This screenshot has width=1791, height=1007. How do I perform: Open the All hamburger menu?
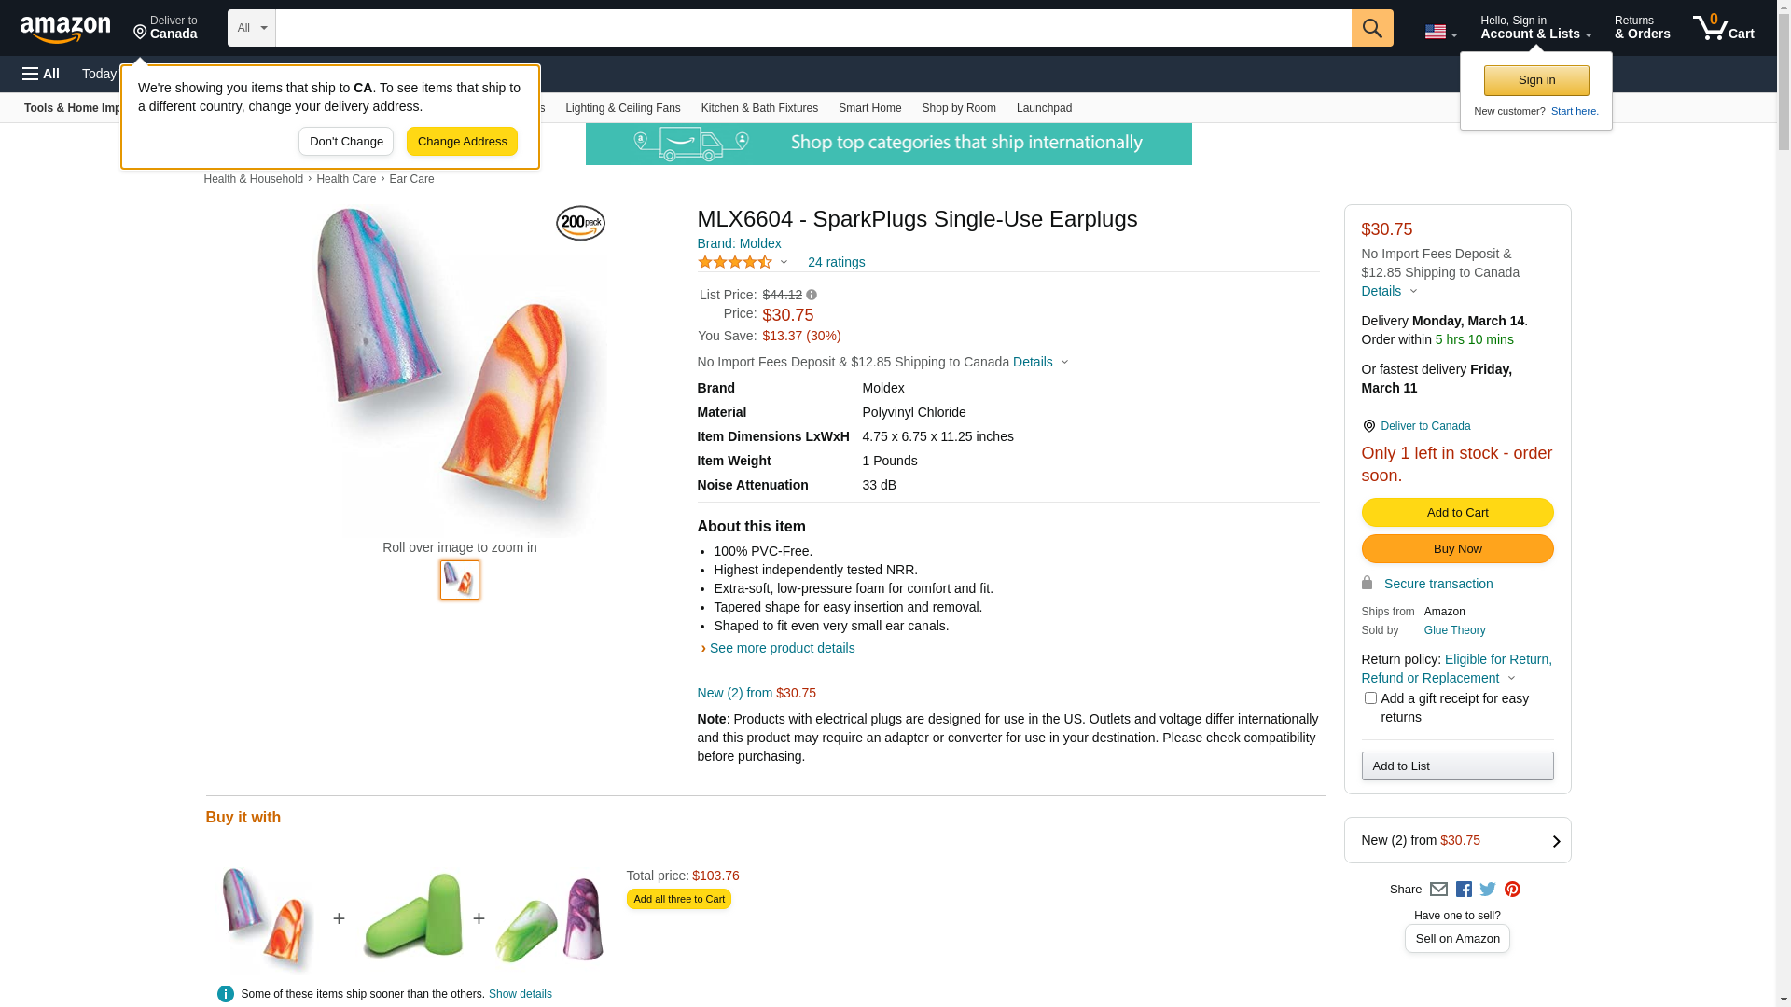point(41,74)
